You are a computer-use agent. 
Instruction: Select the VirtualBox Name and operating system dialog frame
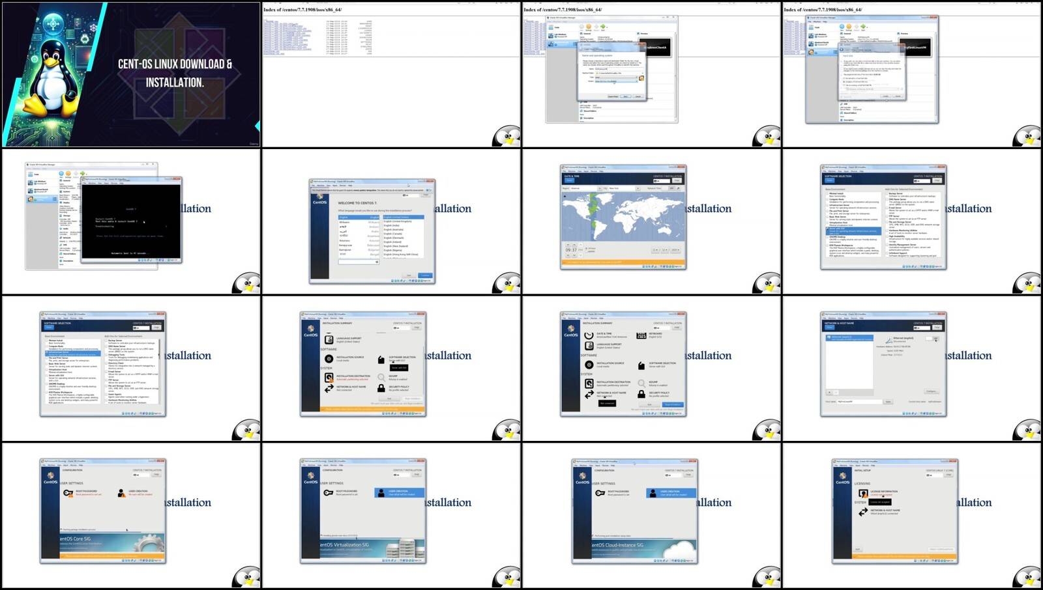coord(652,74)
